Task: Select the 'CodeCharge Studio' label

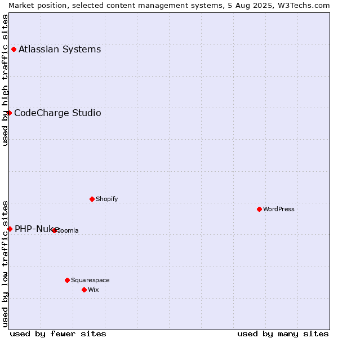Action: (57, 113)
